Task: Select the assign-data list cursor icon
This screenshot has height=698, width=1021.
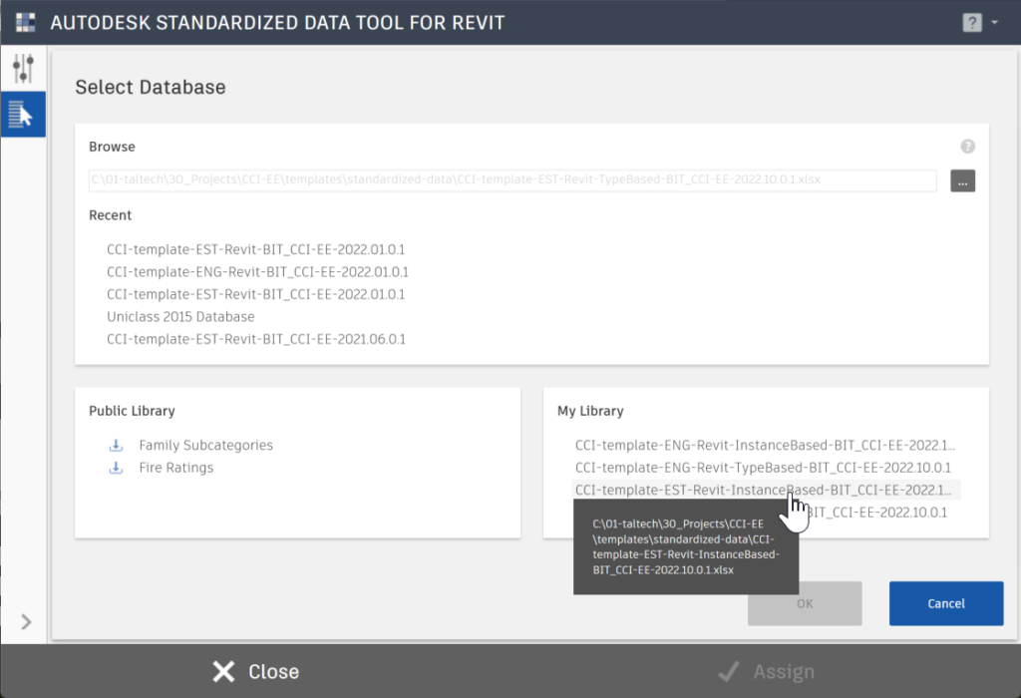Action: (21, 114)
